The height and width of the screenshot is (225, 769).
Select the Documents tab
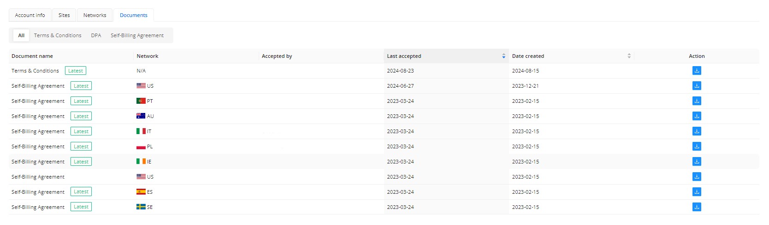(134, 15)
